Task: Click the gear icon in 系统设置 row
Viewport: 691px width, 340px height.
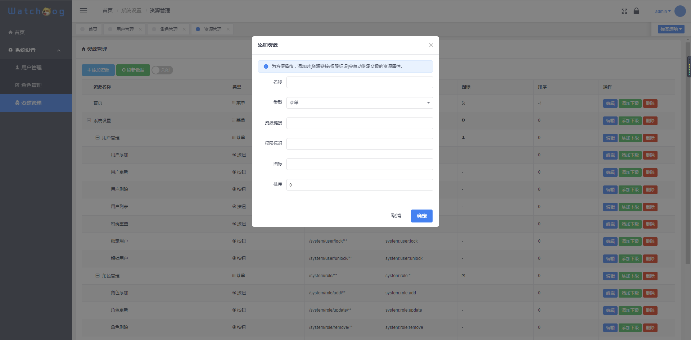Action: click(x=464, y=120)
